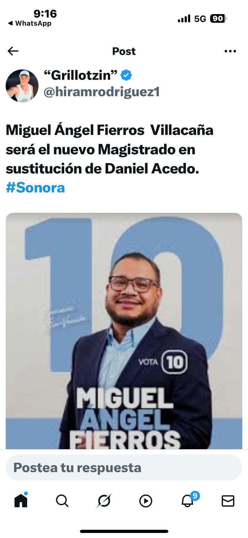Tap the battery indicator showing 90
248x538 pixels.
pos(218,18)
